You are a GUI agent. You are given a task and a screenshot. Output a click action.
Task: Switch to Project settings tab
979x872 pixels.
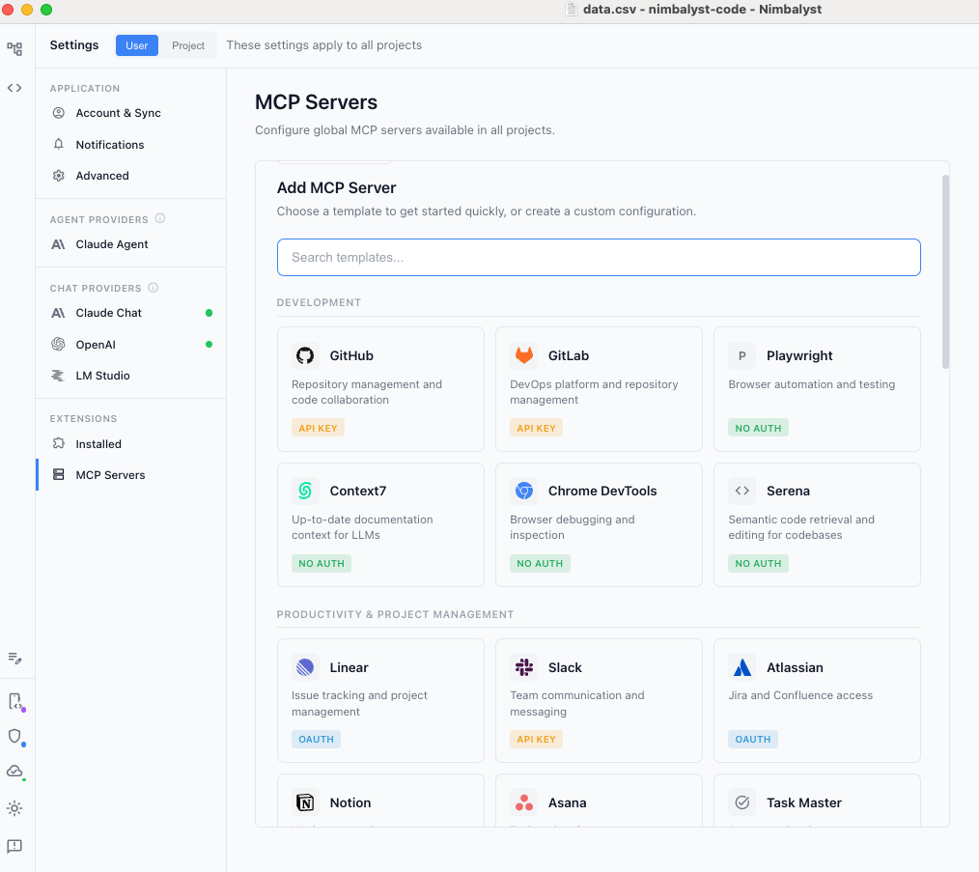[x=188, y=45]
